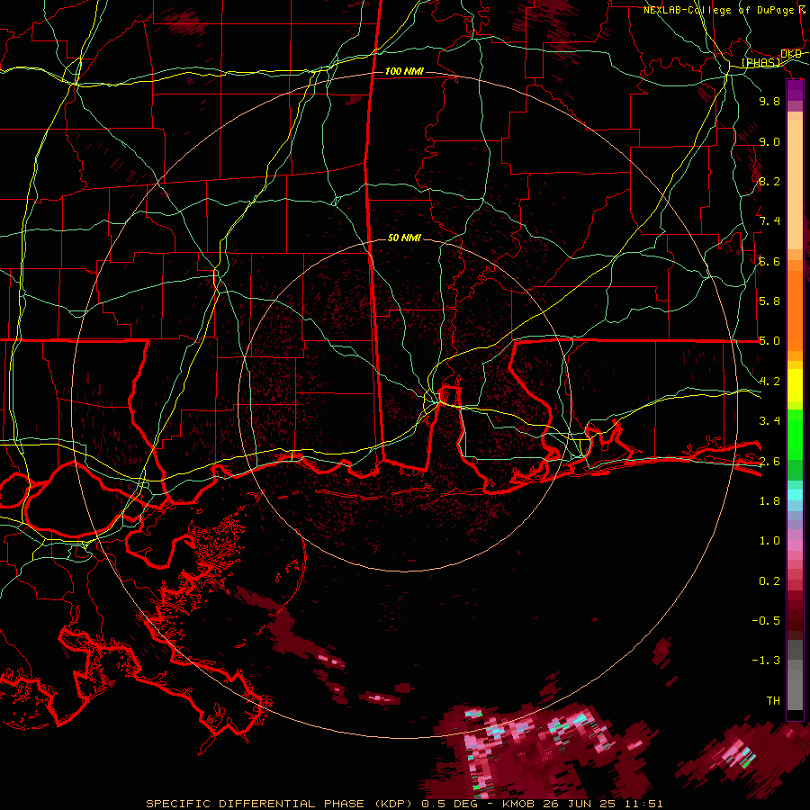
Task: Pick the pink segment of the color bar
Action: point(795,545)
